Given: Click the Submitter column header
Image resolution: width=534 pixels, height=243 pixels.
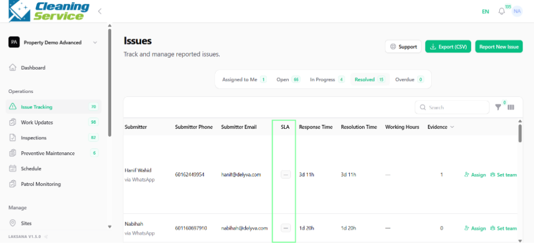Looking at the screenshot, I should 136,127.
